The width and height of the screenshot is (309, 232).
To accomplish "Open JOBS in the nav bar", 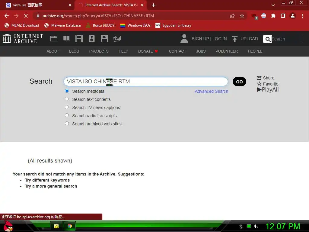I will coord(201,51).
